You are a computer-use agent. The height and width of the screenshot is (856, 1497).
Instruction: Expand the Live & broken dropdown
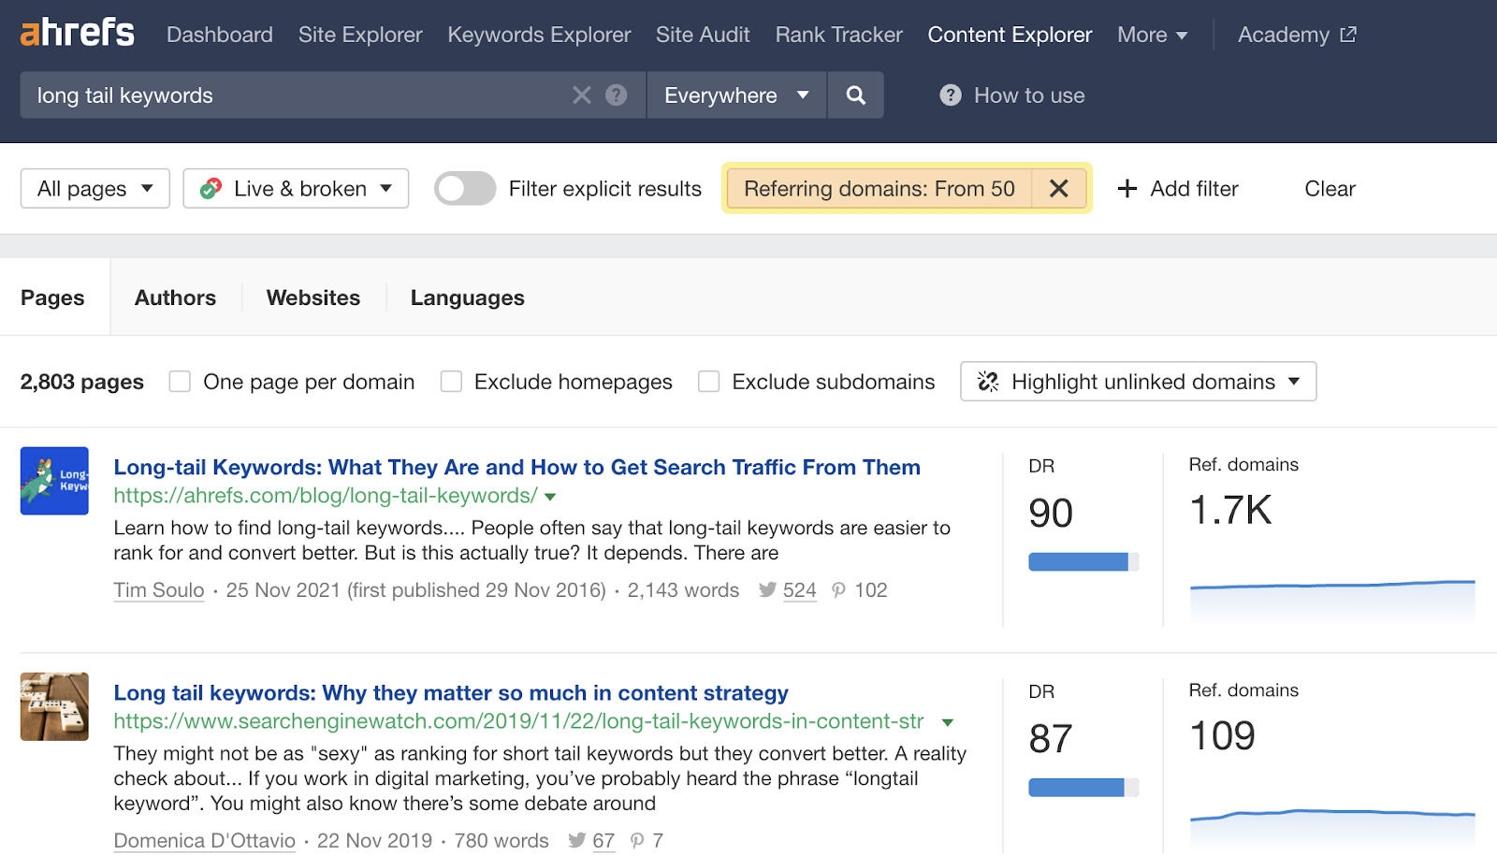pos(296,189)
